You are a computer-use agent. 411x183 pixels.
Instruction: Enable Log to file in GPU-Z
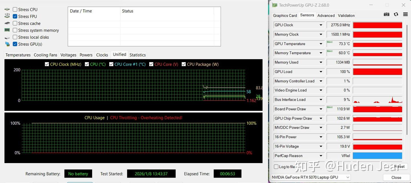click(276, 167)
